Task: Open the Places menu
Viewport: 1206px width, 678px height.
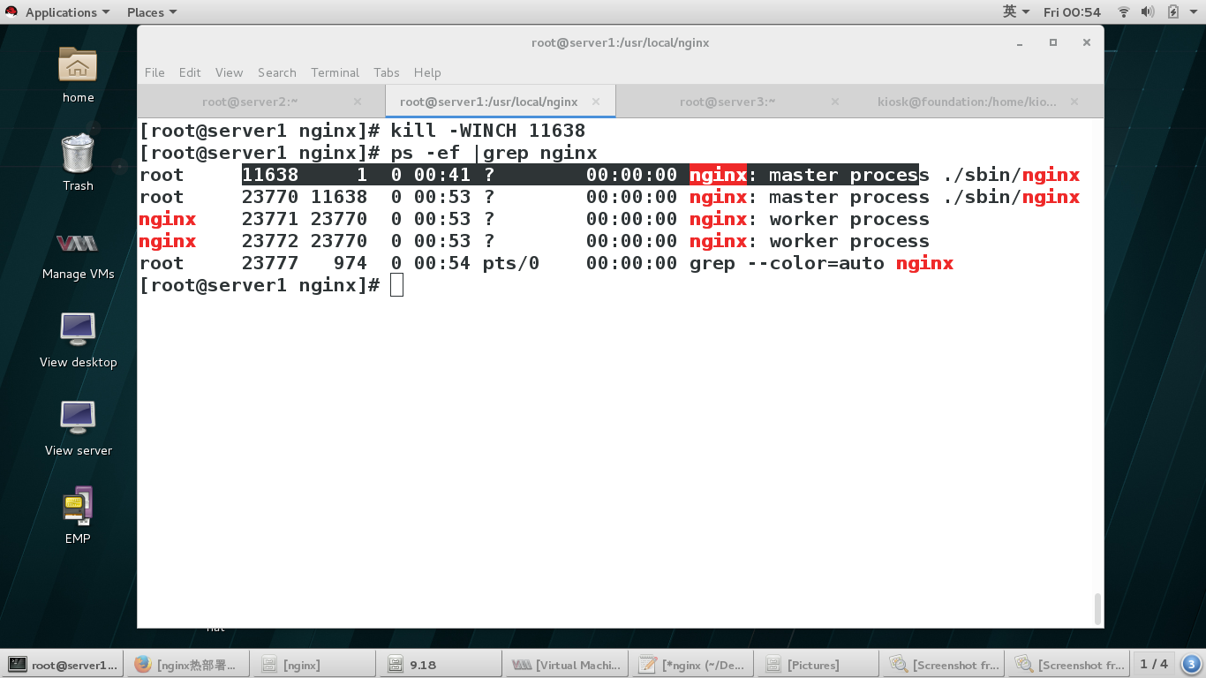Action: pyautogui.click(x=152, y=12)
